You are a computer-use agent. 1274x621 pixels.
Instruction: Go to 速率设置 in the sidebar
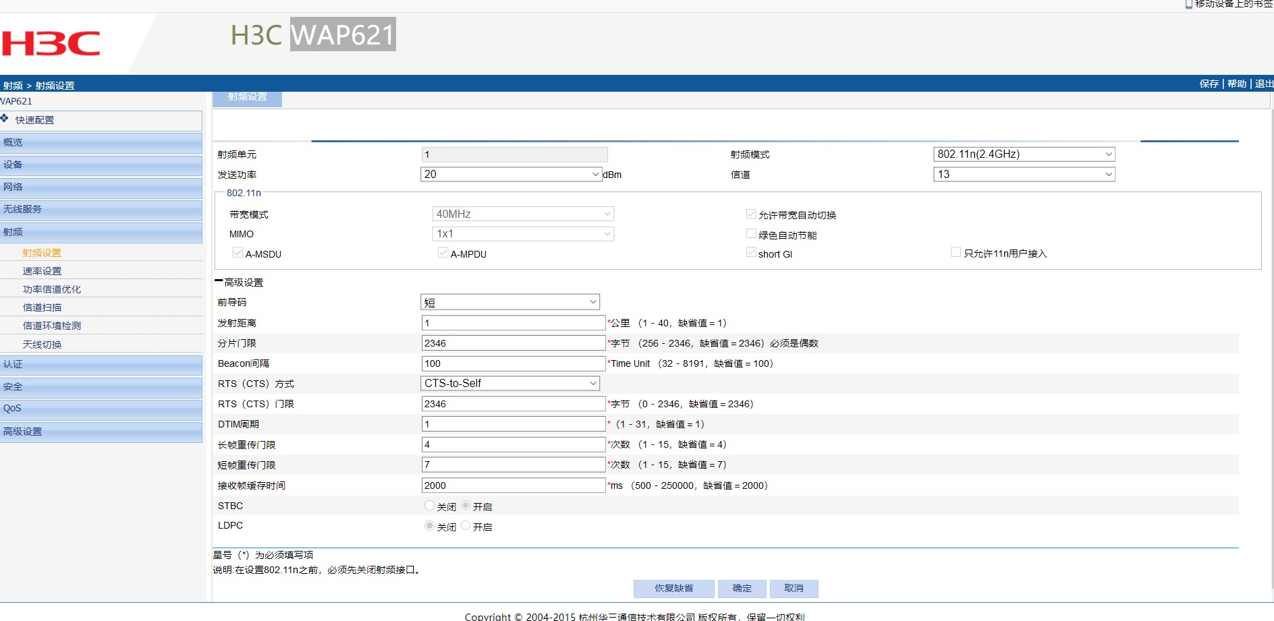click(x=42, y=271)
